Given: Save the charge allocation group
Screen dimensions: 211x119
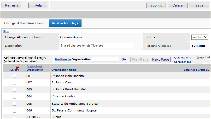Looking at the screenshot, I should pos(199,5).
